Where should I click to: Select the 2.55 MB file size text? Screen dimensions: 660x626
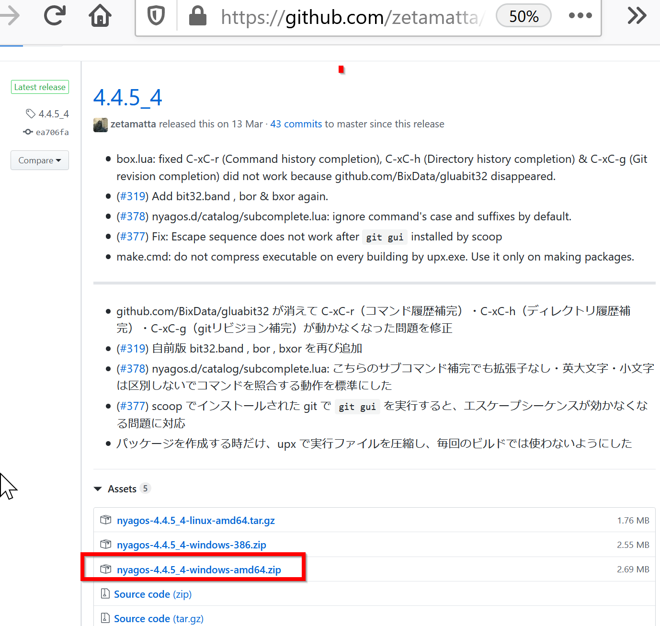tap(633, 545)
